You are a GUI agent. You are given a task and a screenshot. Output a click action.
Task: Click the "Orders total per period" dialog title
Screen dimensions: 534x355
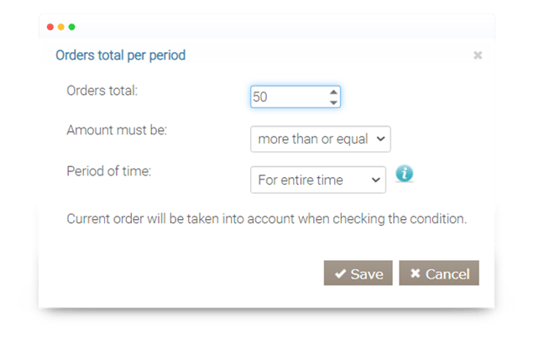coord(120,55)
